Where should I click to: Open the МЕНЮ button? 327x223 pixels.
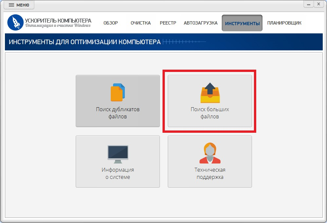coord(19,5)
